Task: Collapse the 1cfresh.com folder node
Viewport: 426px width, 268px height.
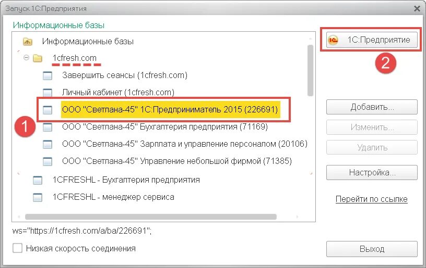Action: (26, 57)
